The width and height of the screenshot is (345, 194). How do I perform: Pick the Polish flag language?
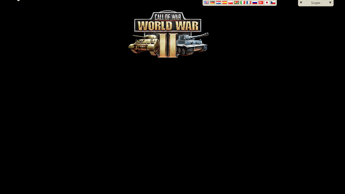[x=230, y=2]
